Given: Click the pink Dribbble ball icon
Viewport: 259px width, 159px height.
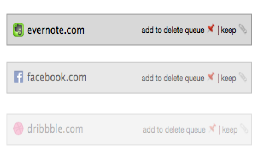Looking at the screenshot, I should [x=18, y=128].
